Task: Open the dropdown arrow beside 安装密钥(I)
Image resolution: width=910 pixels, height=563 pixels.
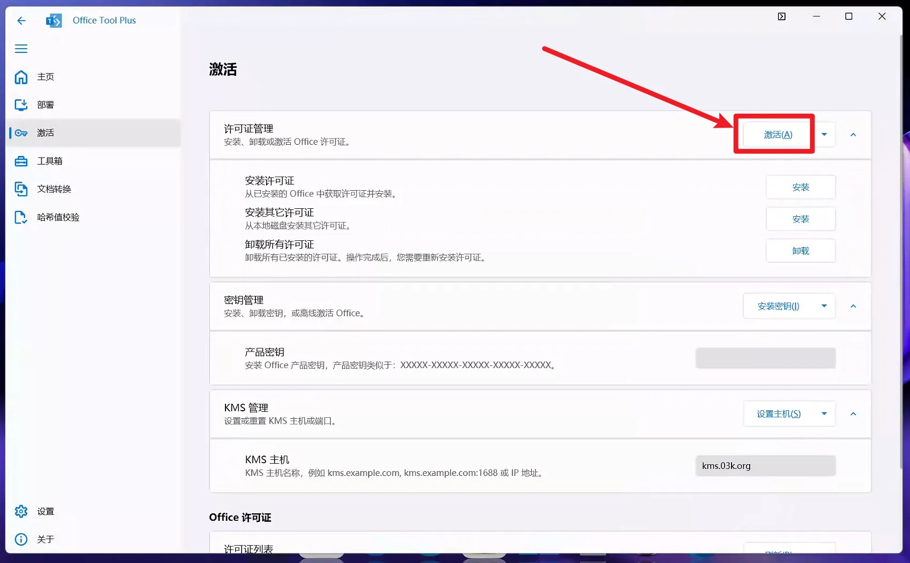Action: point(824,306)
